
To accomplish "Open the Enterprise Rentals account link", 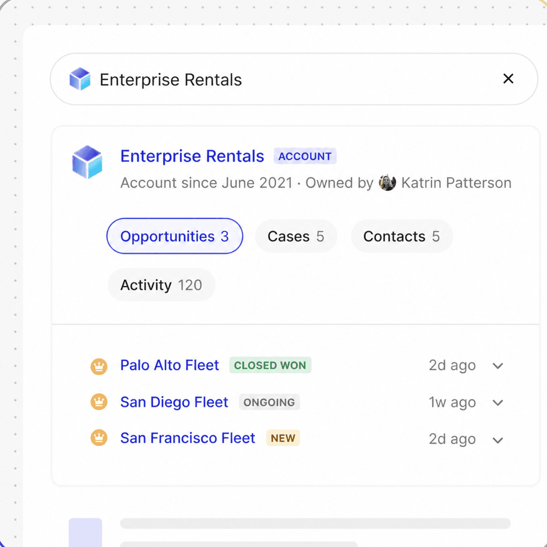I will click(192, 156).
